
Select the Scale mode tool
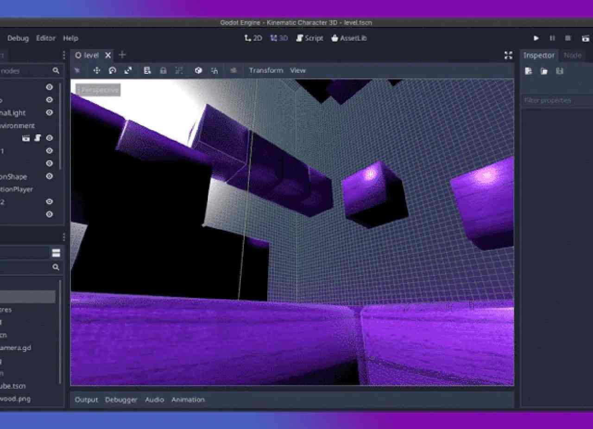point(128,70)
